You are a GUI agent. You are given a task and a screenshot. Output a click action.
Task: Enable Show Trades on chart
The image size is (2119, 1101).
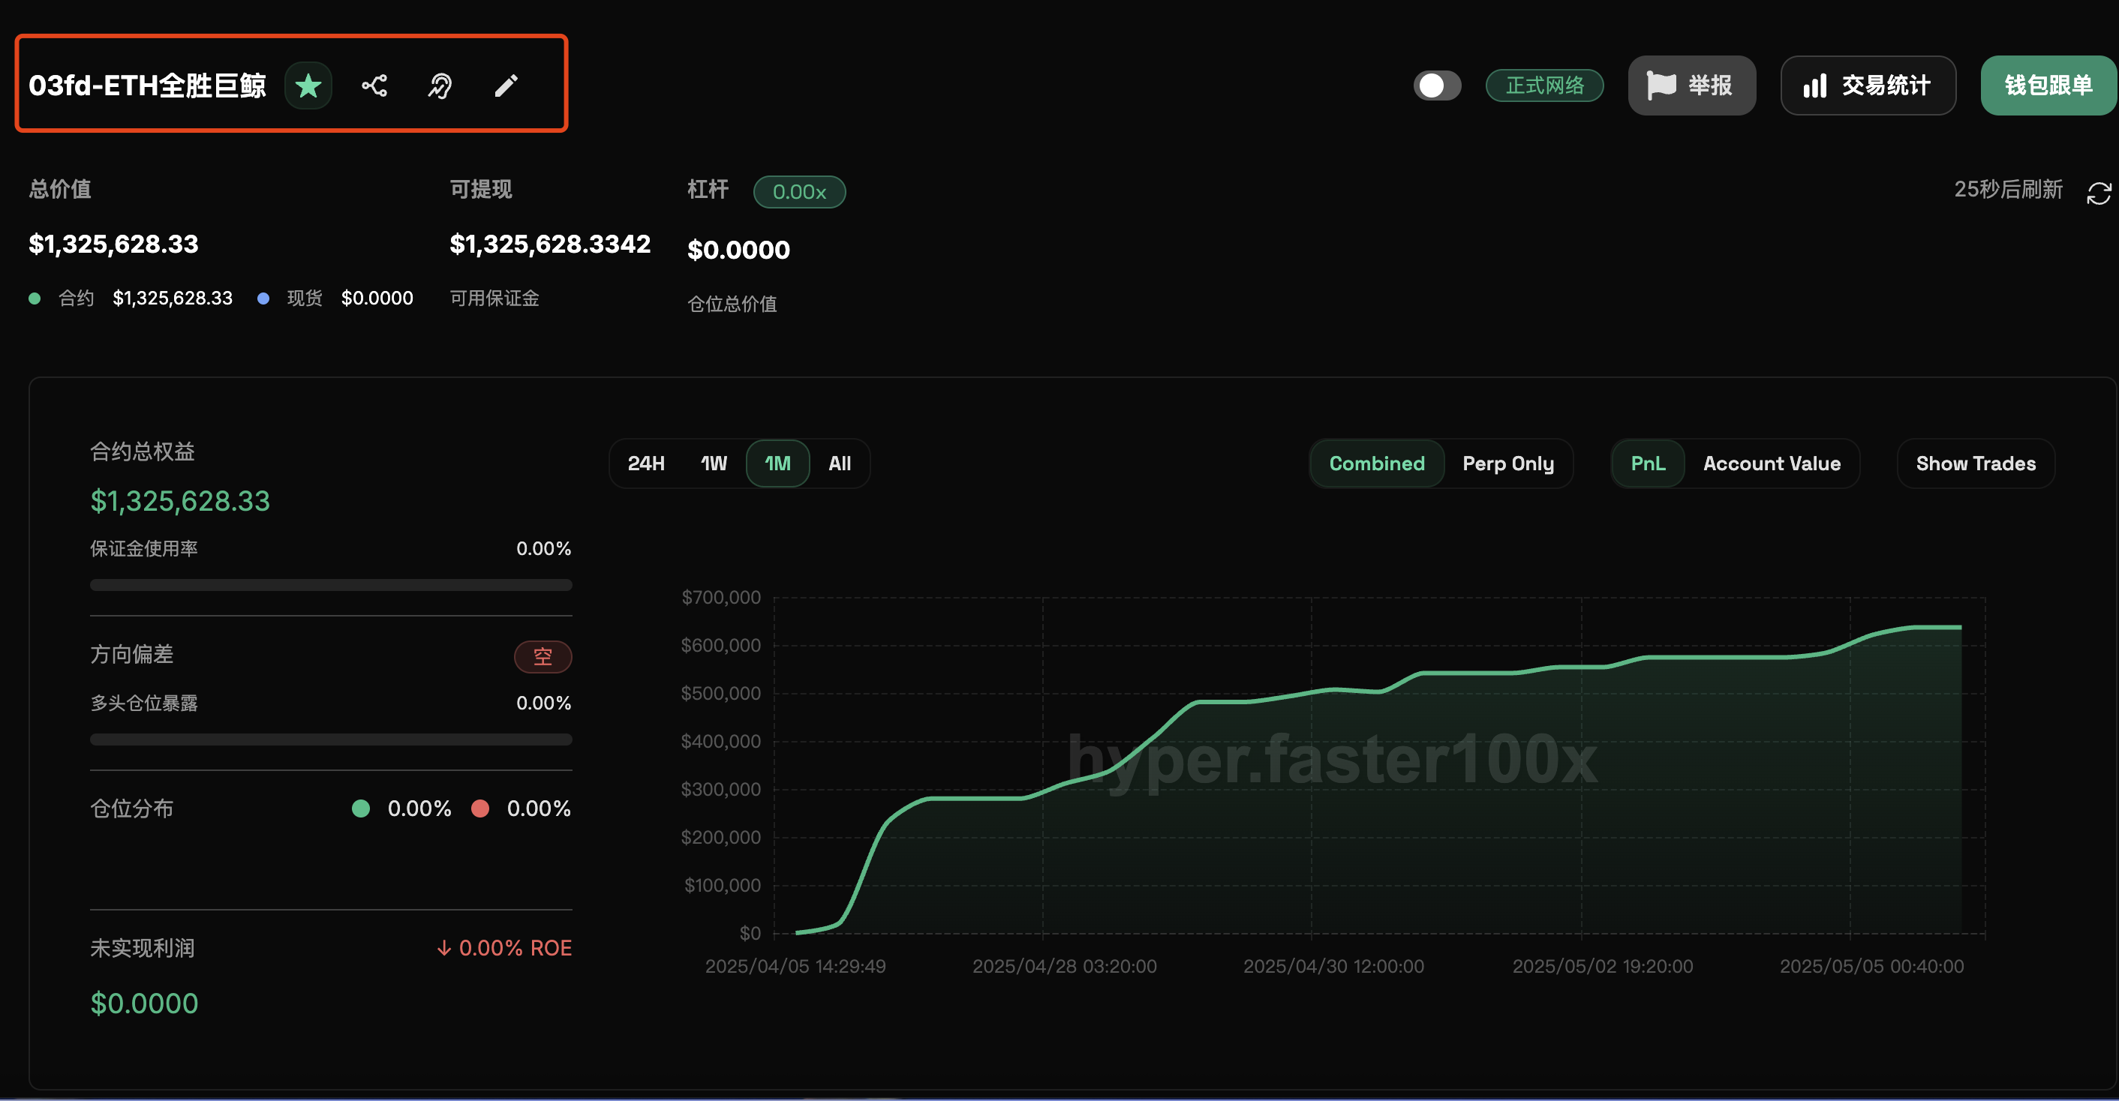coord(1975,463)
